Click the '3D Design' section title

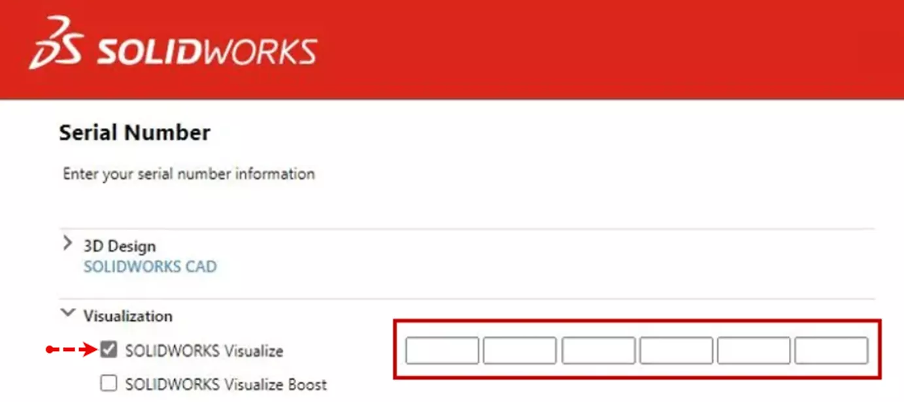pos(120,246)
